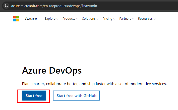The image size is (178, 110).
Task: Expand the Partners dropdown label
Action: click(125, 19)
